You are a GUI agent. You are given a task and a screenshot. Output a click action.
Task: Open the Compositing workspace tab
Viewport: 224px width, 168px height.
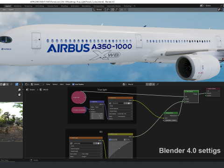[98, 6]
